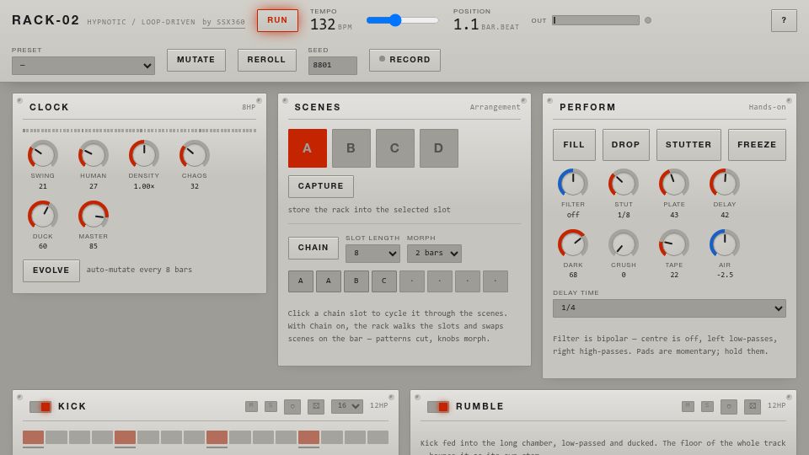Click the PLATE reverb knob
This screenshot has width=809, height=455.
pos(674,183)
